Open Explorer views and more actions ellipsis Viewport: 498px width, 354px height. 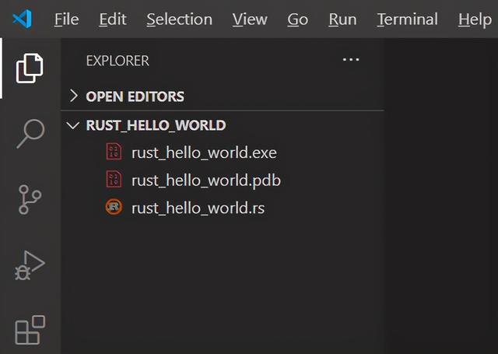pyautogui.click(x=351, y=59)
